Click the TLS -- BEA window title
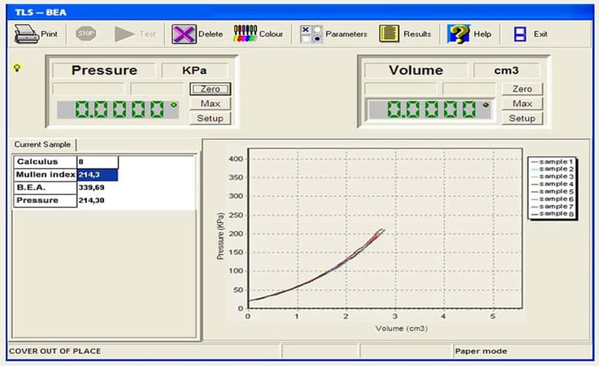Screen dimensions: 599x366 (x=41, y=13)
